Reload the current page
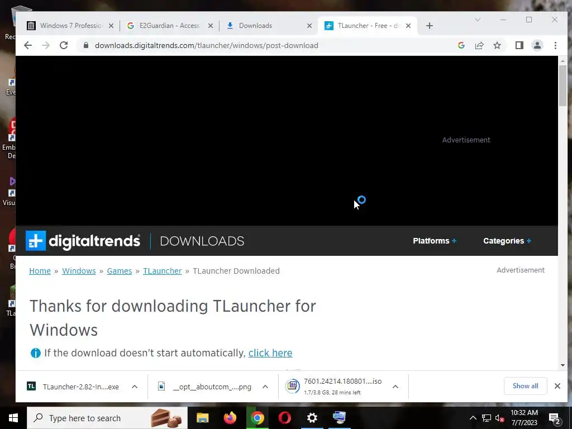This screenshot has height=429, width=572. 64,45
